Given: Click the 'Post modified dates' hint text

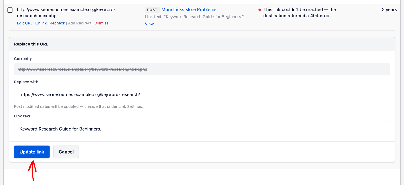Looking at the screenshot, I should [x=78, y=106].
